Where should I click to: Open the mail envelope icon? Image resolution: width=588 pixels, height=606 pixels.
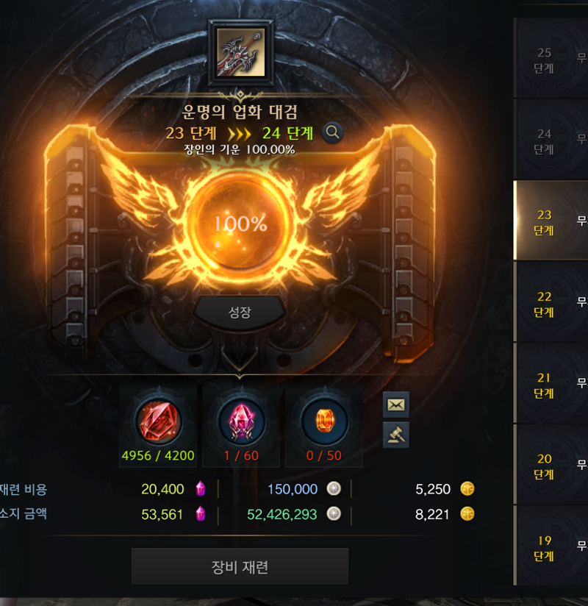point(396,404)
